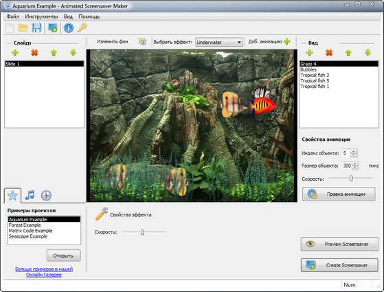The image size is (384, 292).
Task: Click the change background image icon
Action: [x=142, y=42]
